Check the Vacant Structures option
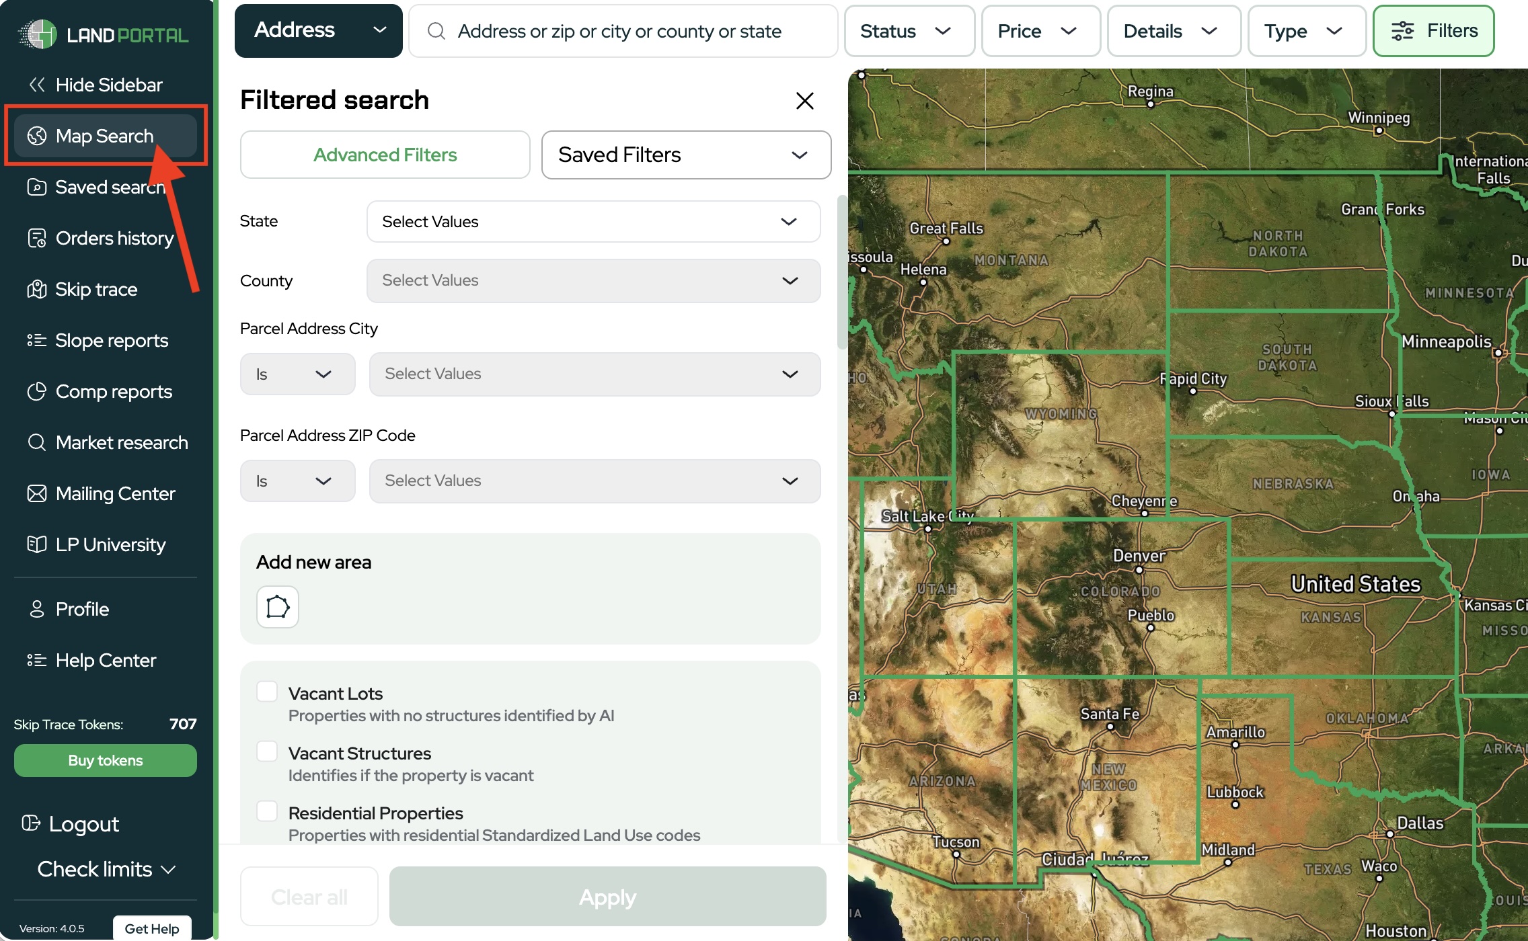This screenshot has height=941, width=1528. coord(267,751)
